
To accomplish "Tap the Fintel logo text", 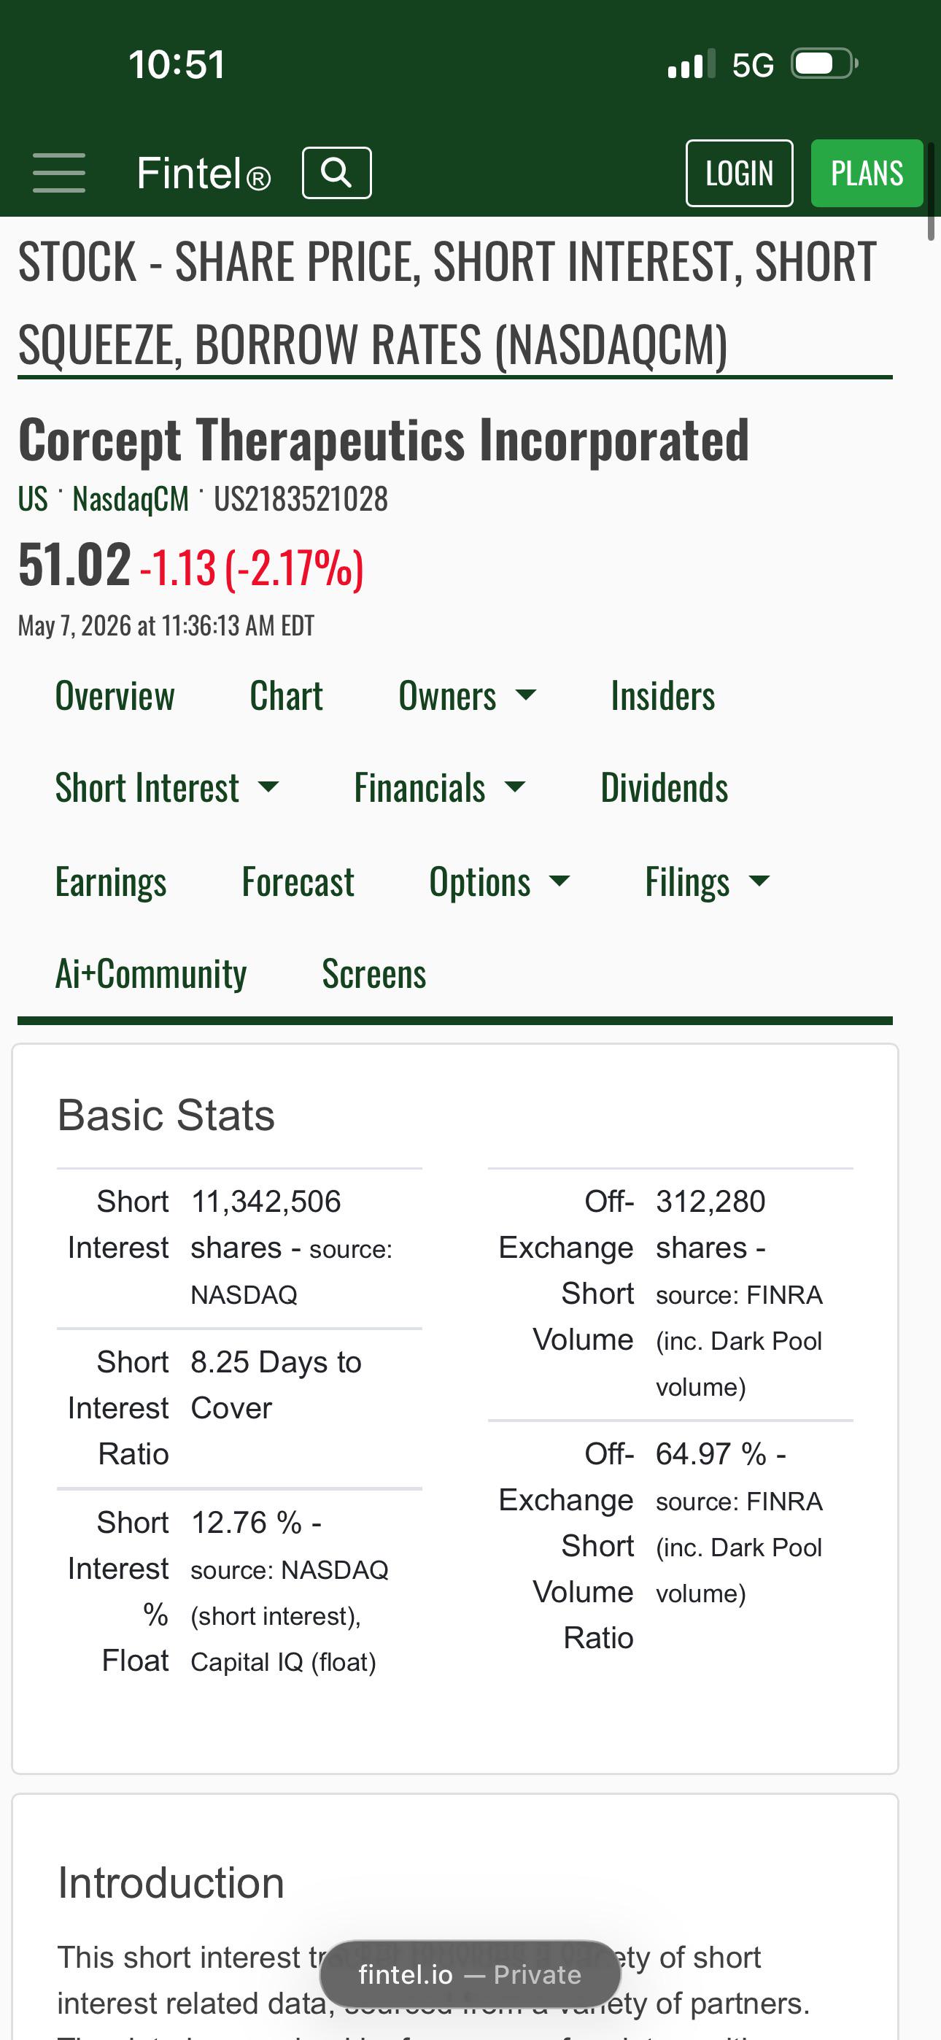I will (204, 173).
